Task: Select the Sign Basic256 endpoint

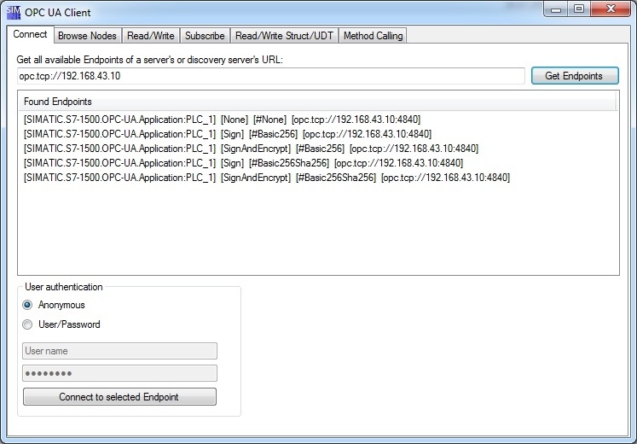Action: tap(228, 134)
